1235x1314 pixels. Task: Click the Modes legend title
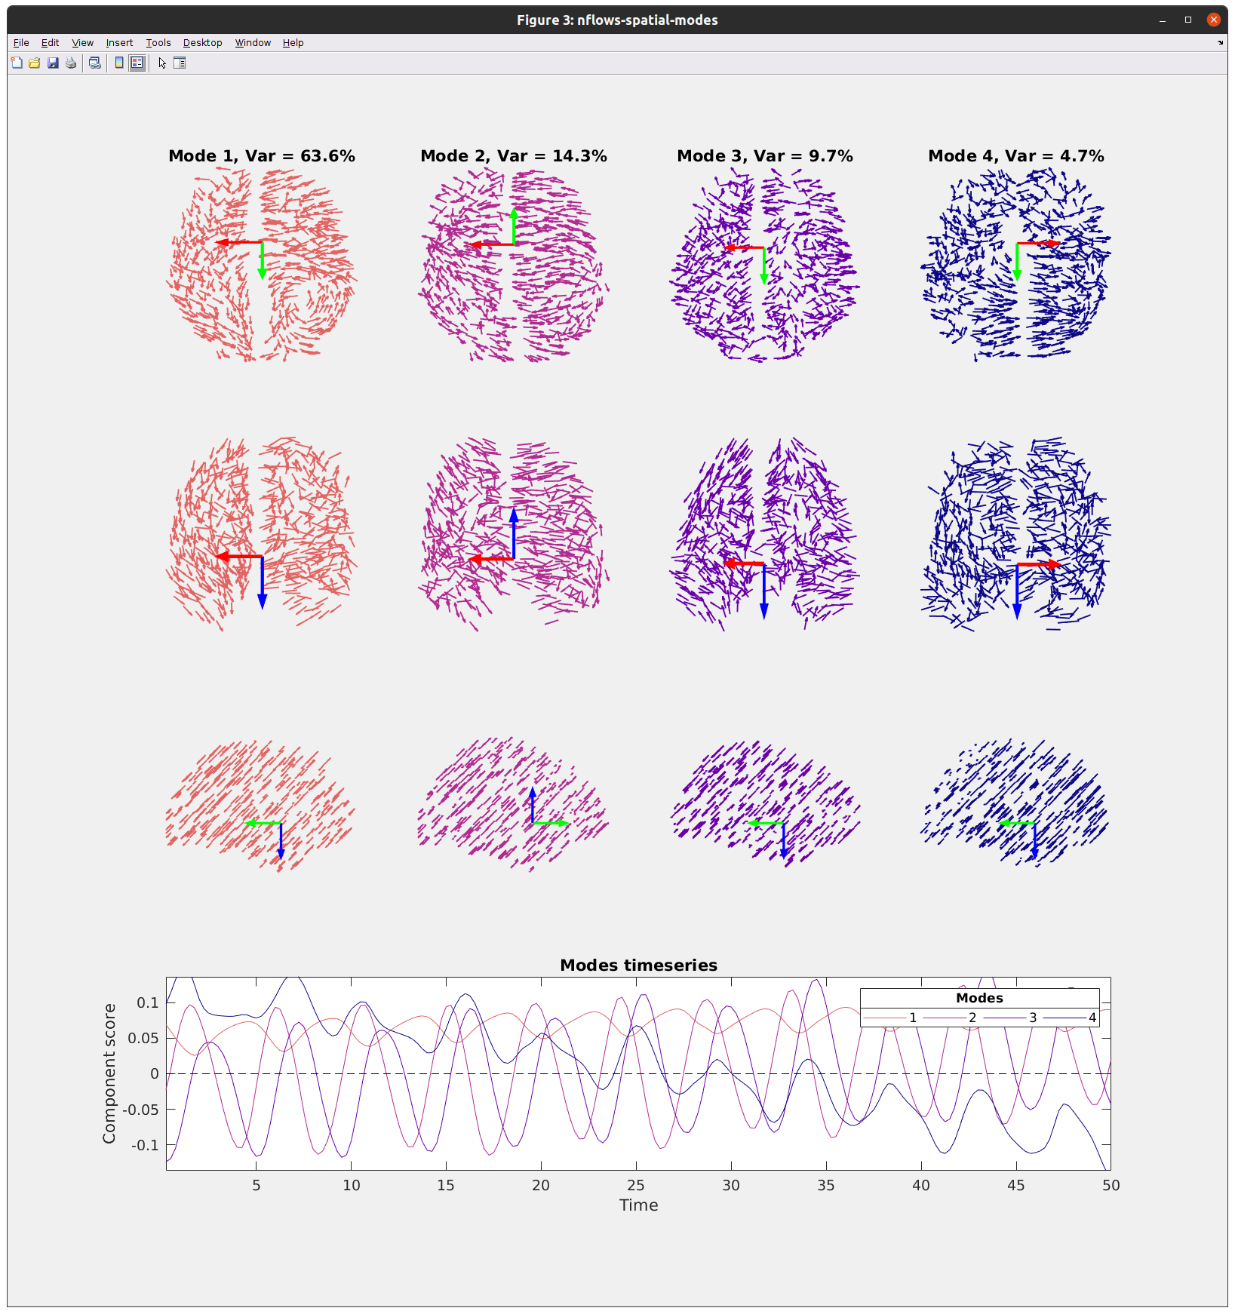coord(979,998)
